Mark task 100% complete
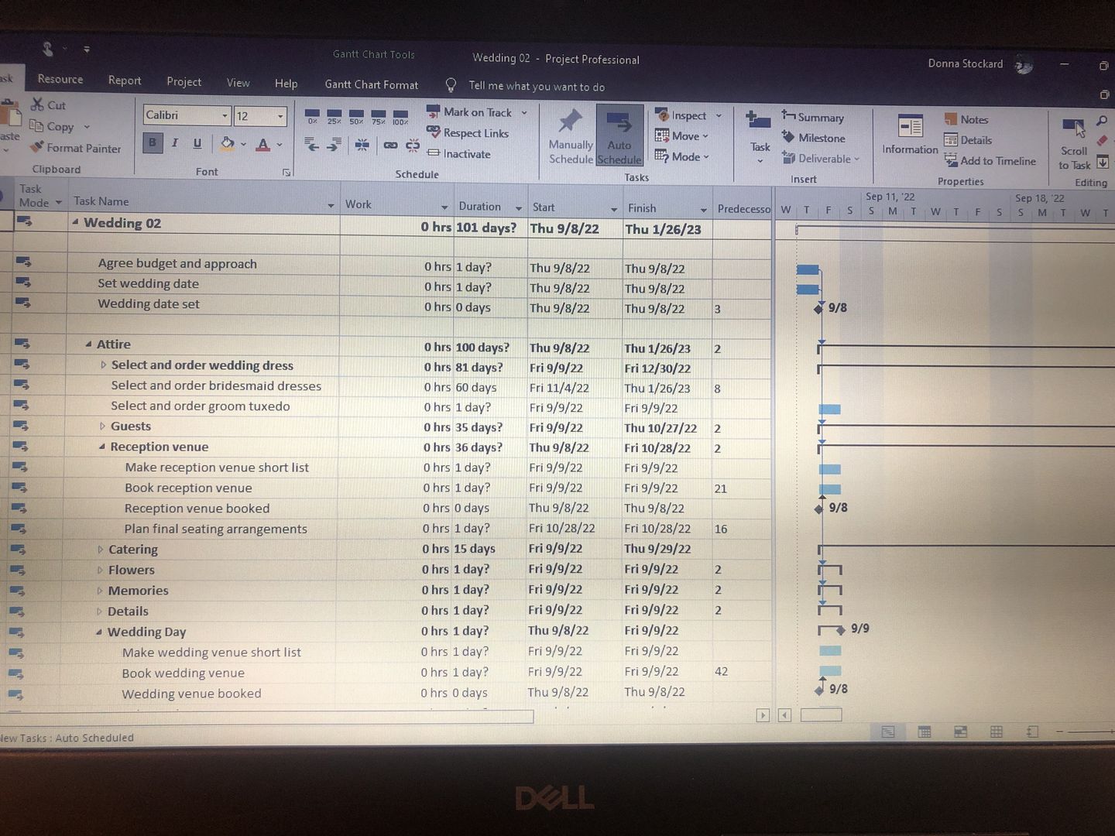1115x836 pixels. tap(400, 116)
